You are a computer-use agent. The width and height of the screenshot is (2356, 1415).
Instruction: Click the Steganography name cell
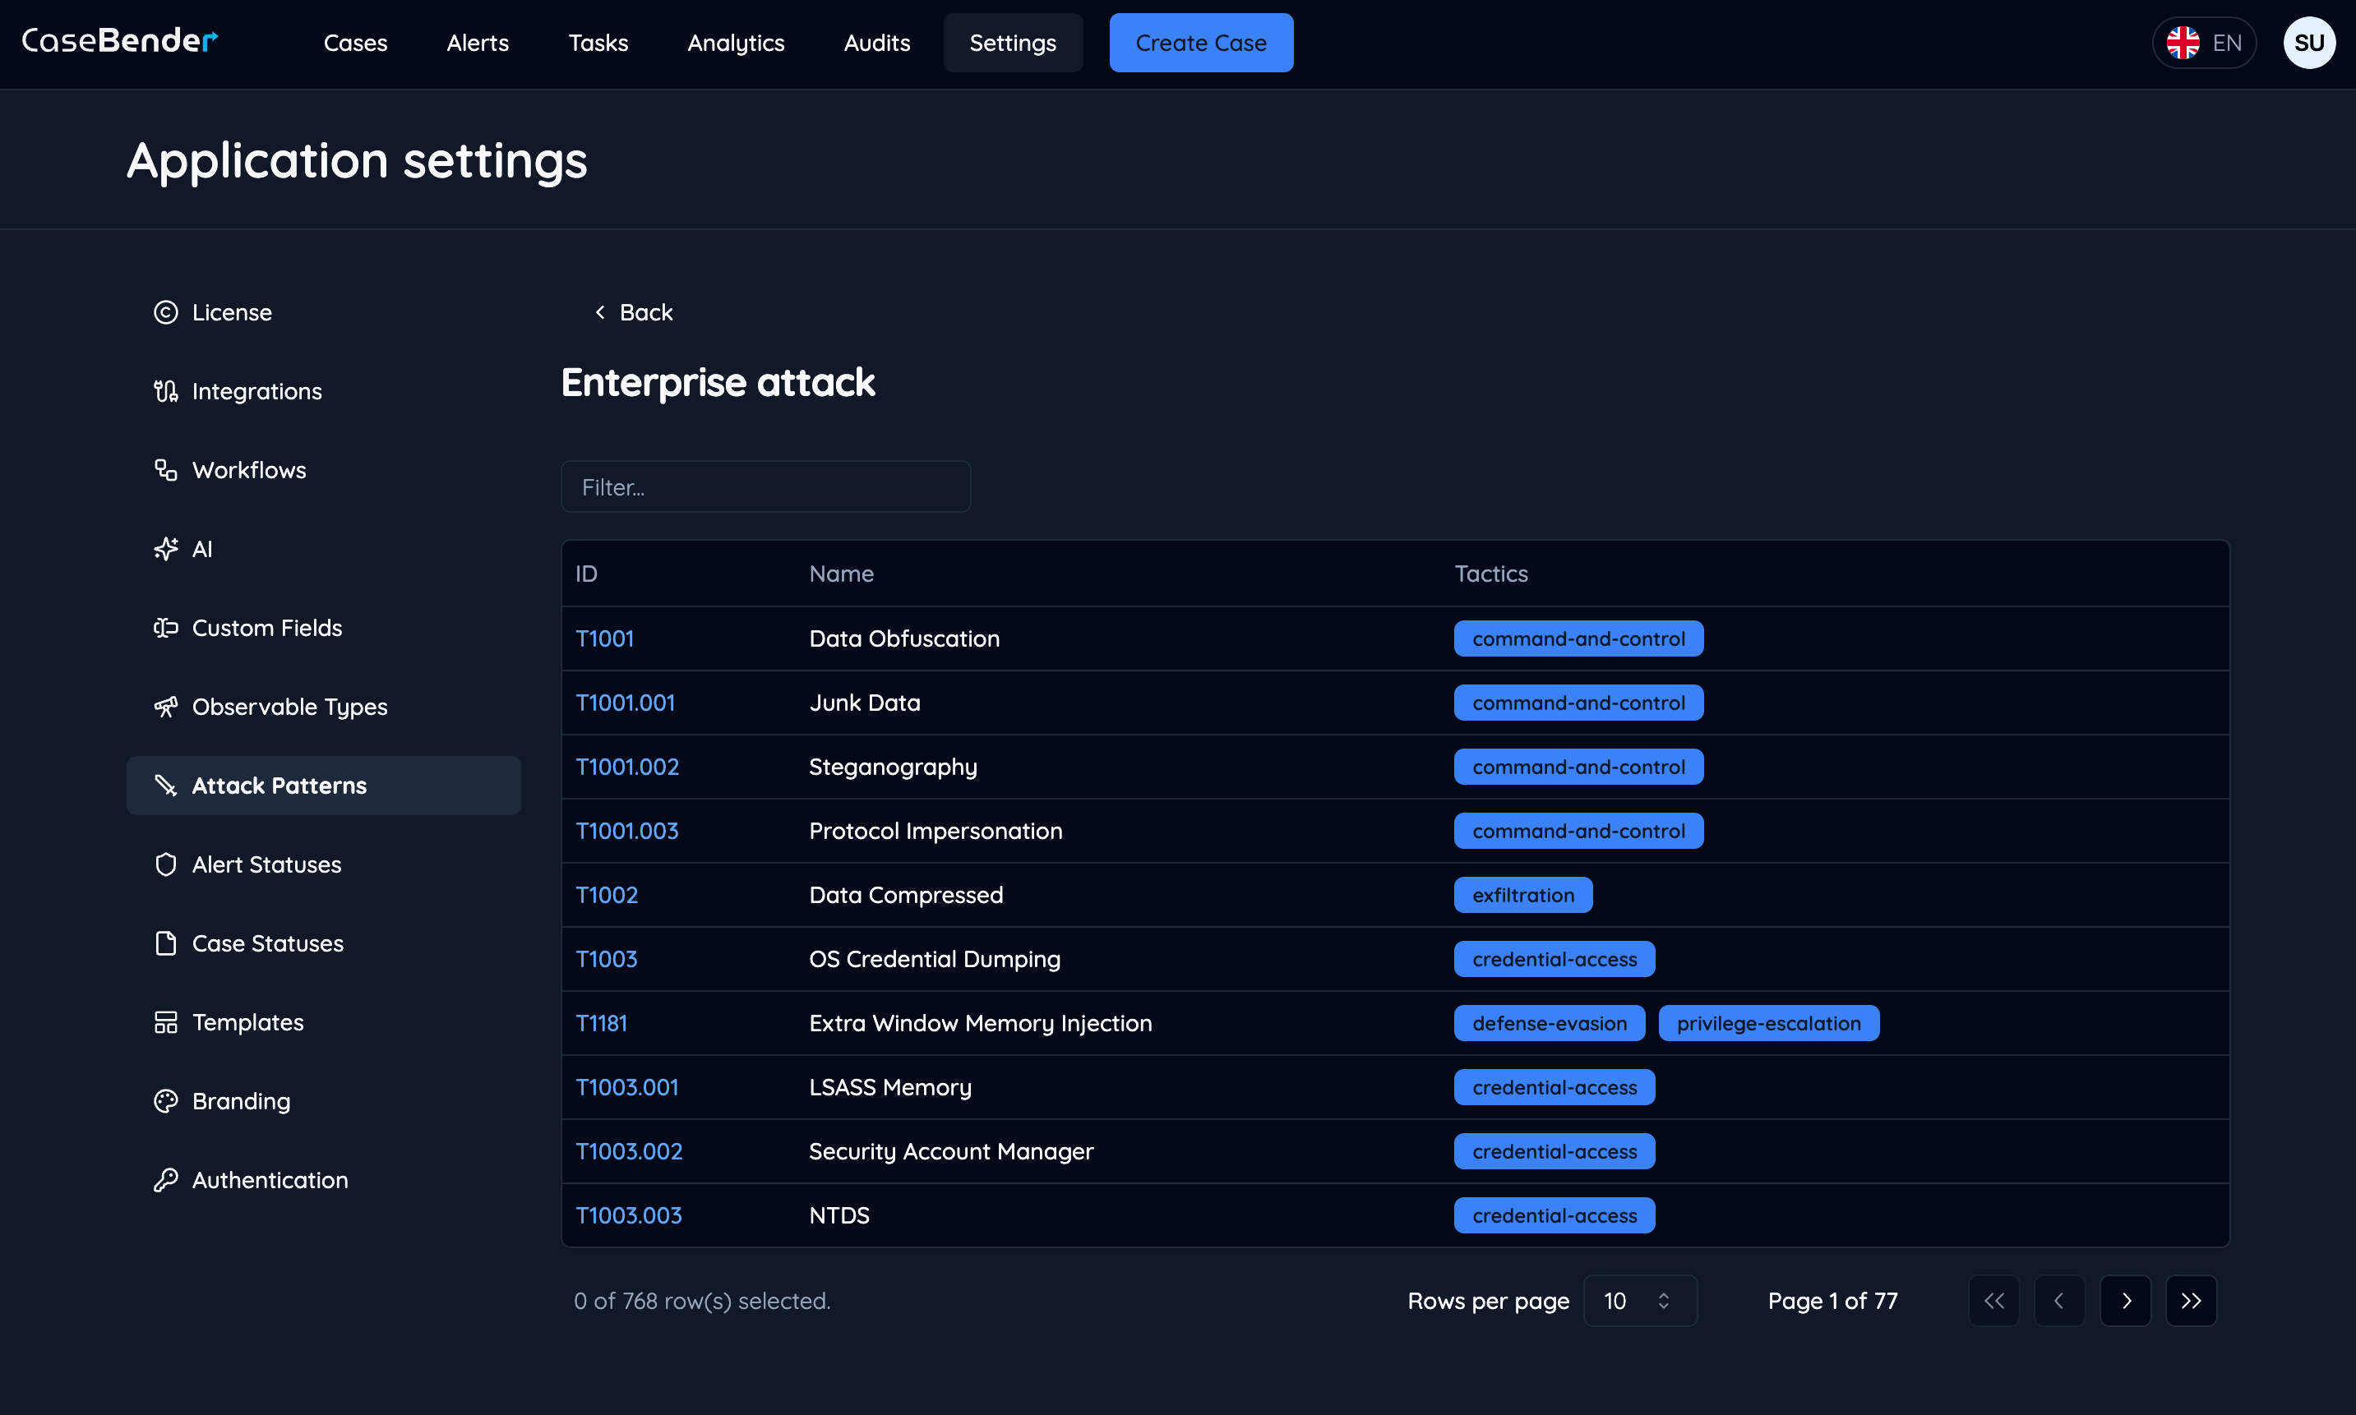click(893, 767)
